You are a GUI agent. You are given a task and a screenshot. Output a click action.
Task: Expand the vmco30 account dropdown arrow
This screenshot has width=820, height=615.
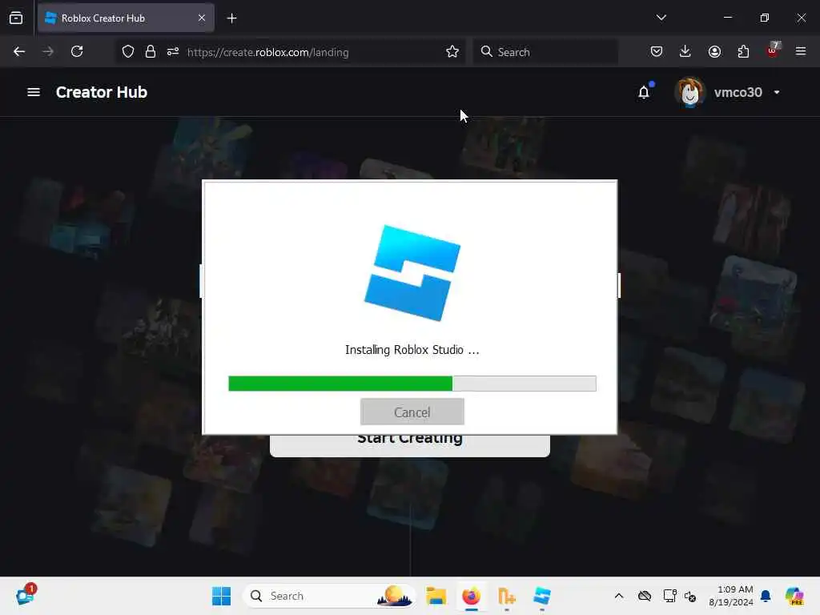click(x=777, y=92)
